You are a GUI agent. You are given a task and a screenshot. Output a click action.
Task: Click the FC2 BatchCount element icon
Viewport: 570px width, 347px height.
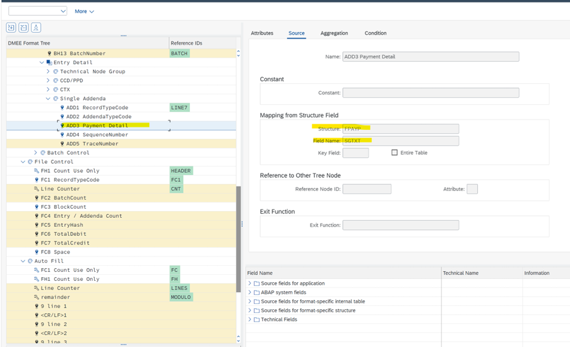click(37, 198)
